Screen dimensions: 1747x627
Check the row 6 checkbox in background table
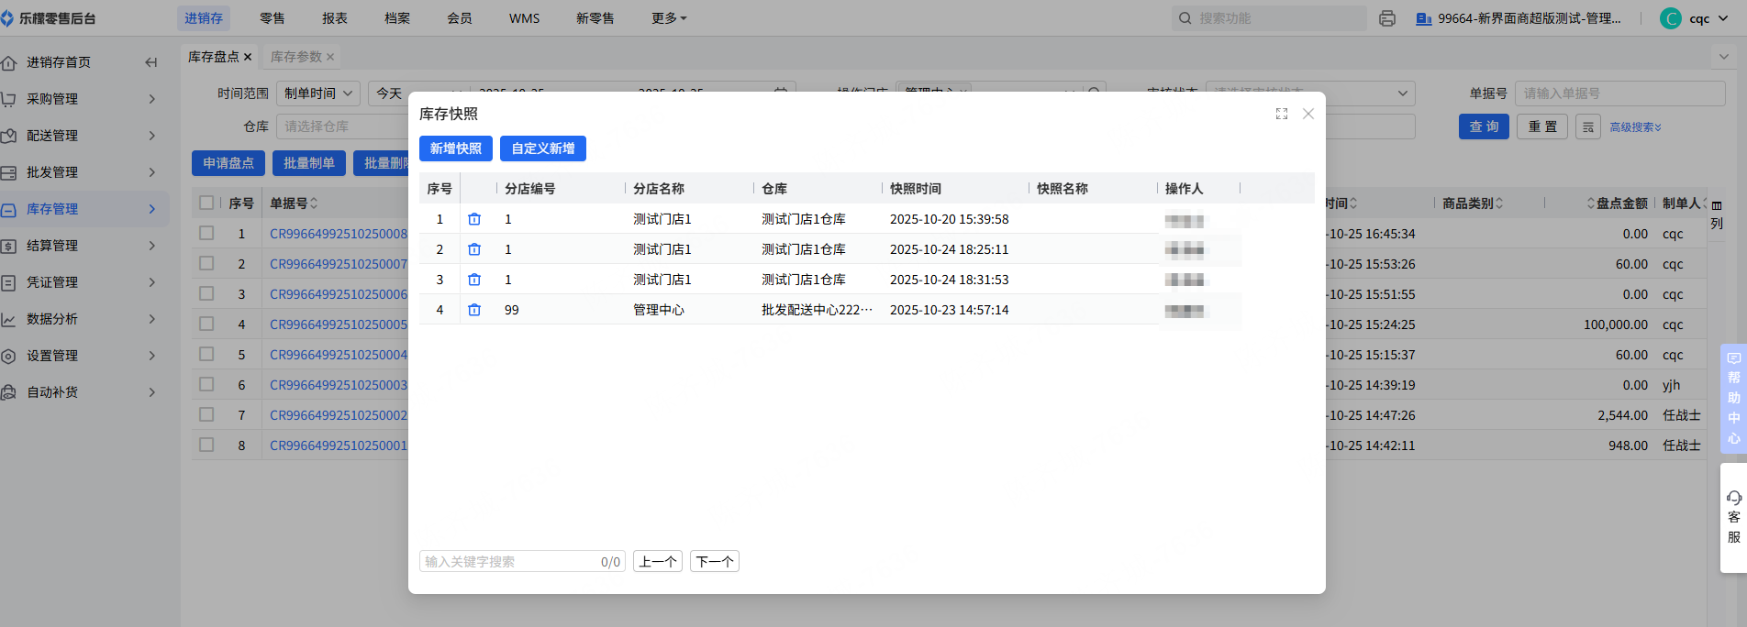[206, 384]
